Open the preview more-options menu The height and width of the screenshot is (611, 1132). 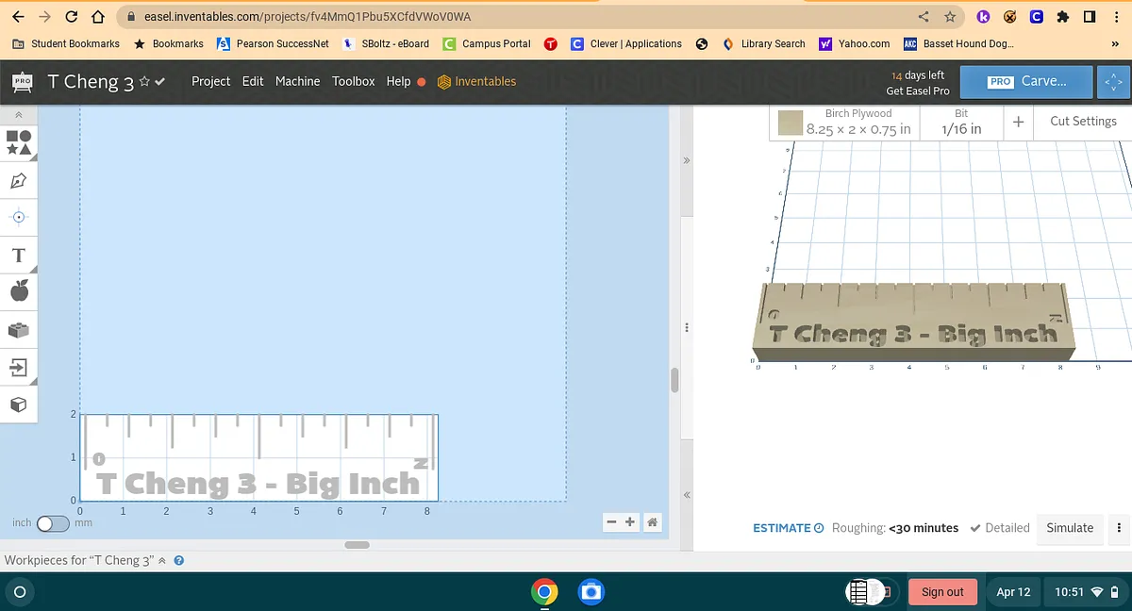pyautogui.click(x=1120, y=528)
